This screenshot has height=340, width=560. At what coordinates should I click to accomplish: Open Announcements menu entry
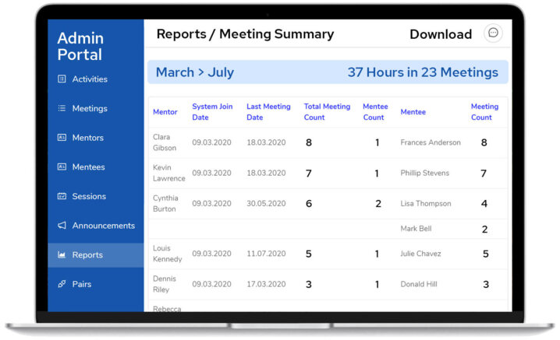[104, 226]
